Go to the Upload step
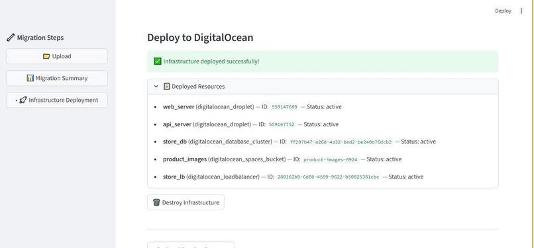Image resolution: width=534 pixels, height=248 pixels. 57,56
